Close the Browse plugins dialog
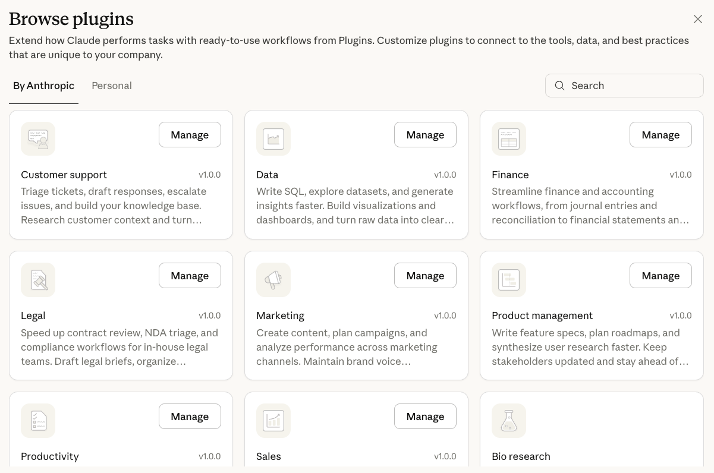 698,19
